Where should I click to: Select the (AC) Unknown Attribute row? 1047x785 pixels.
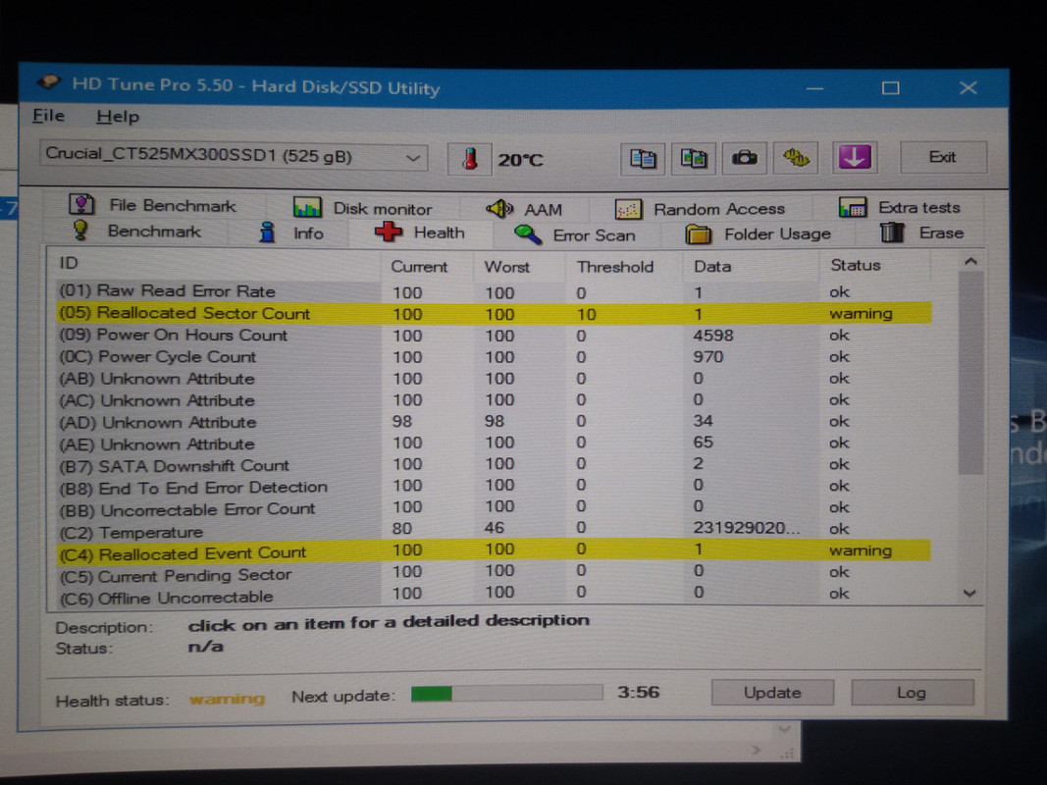click(x=493, y=399)
